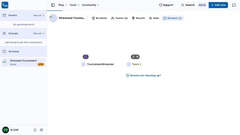Toggle the sidebar panel icon

pos(53,5)
